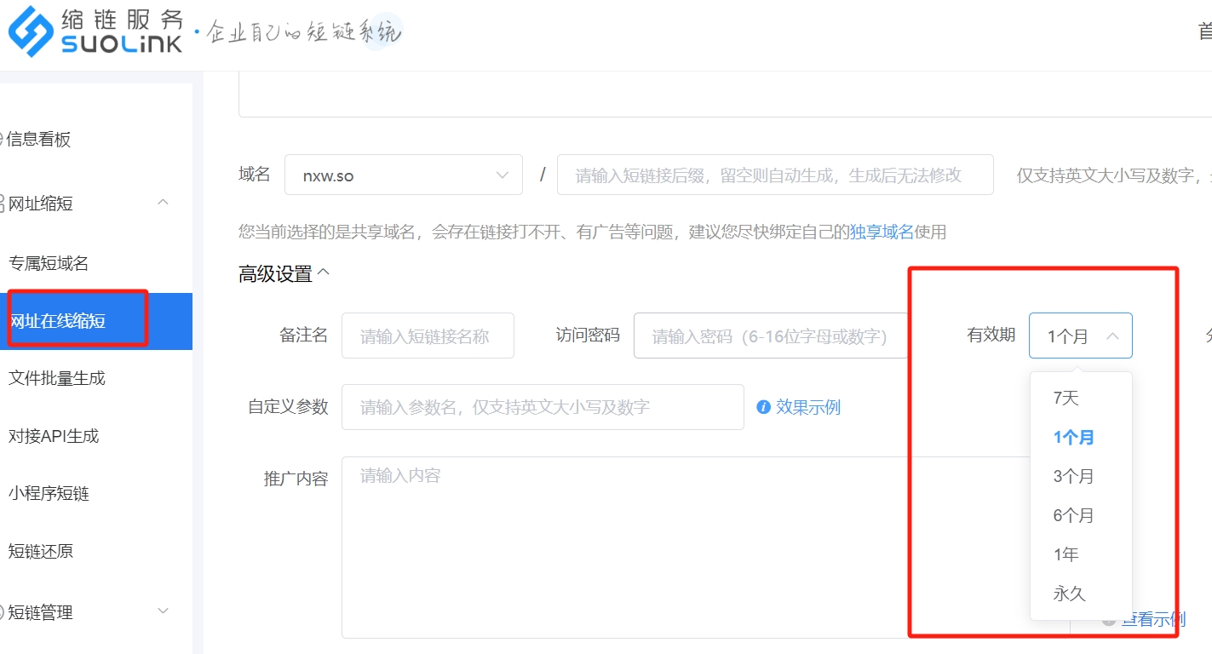Open 短链还原 sidebar item

point(41,551)
